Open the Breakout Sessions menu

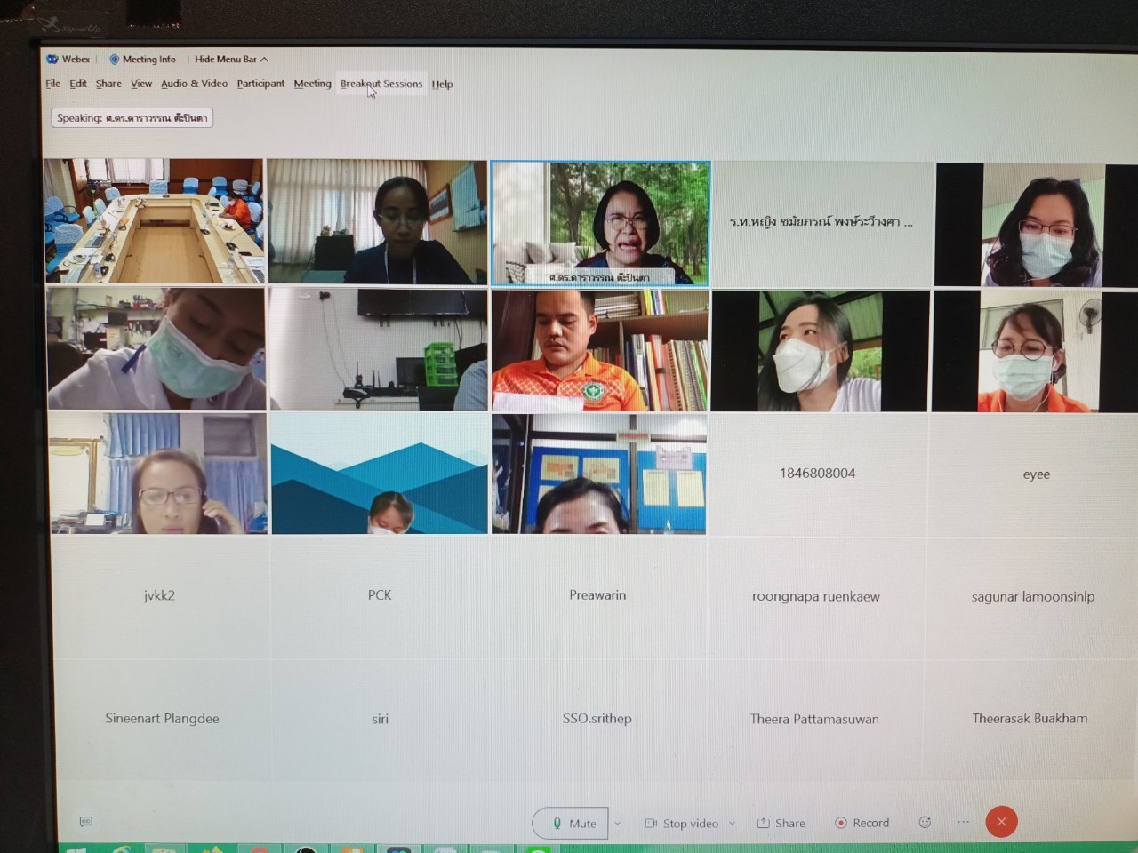coord(381,84)
